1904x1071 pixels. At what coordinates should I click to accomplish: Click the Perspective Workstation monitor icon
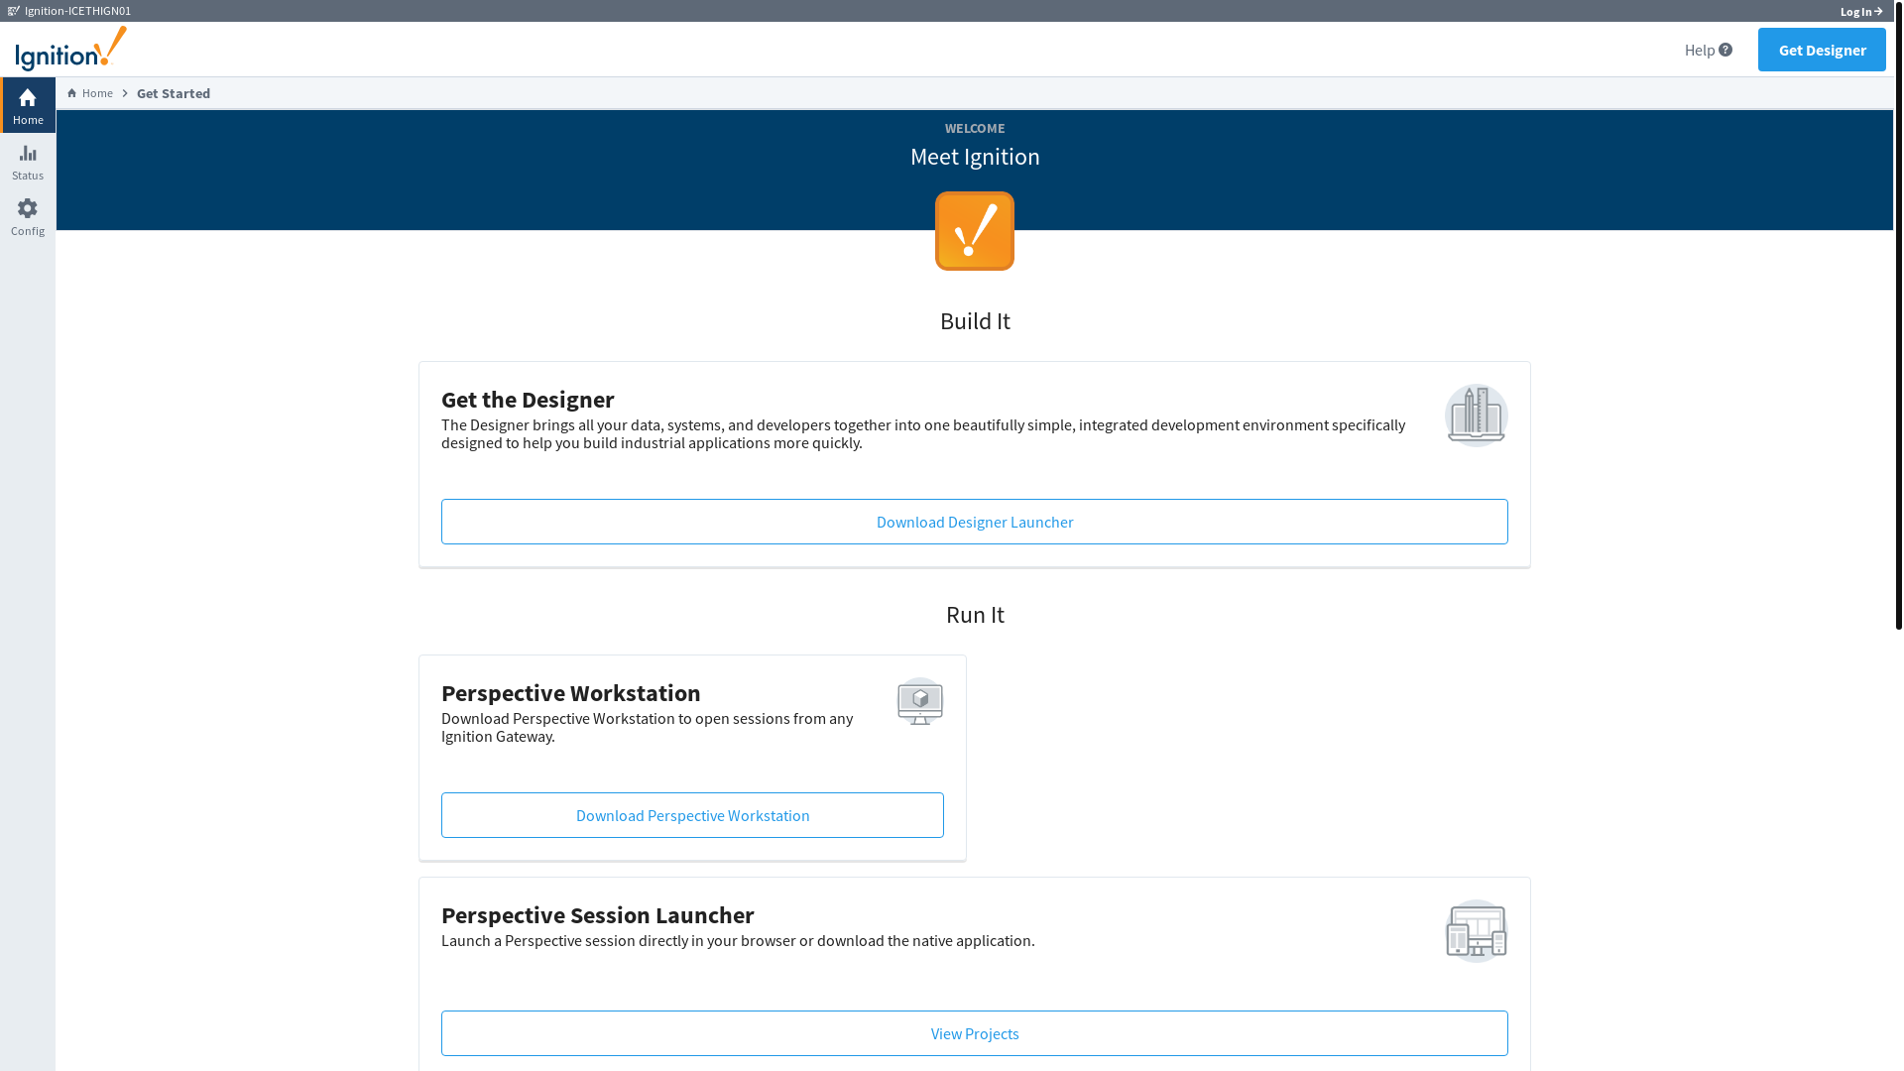point(920,701)
